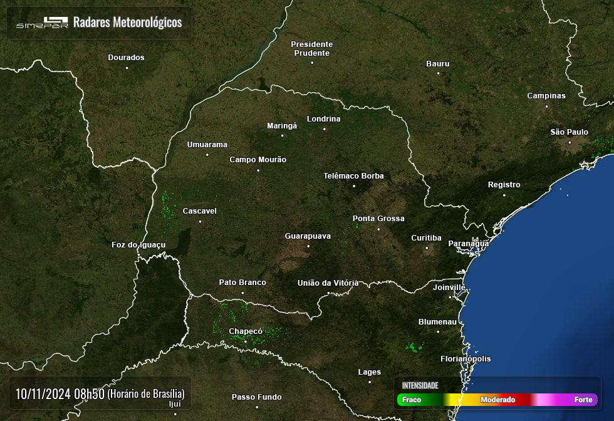This screenshot has height=421, width=614.
Task: Select the Guarapuava city label
Action: pyautogui.click(x=308, y=236)
